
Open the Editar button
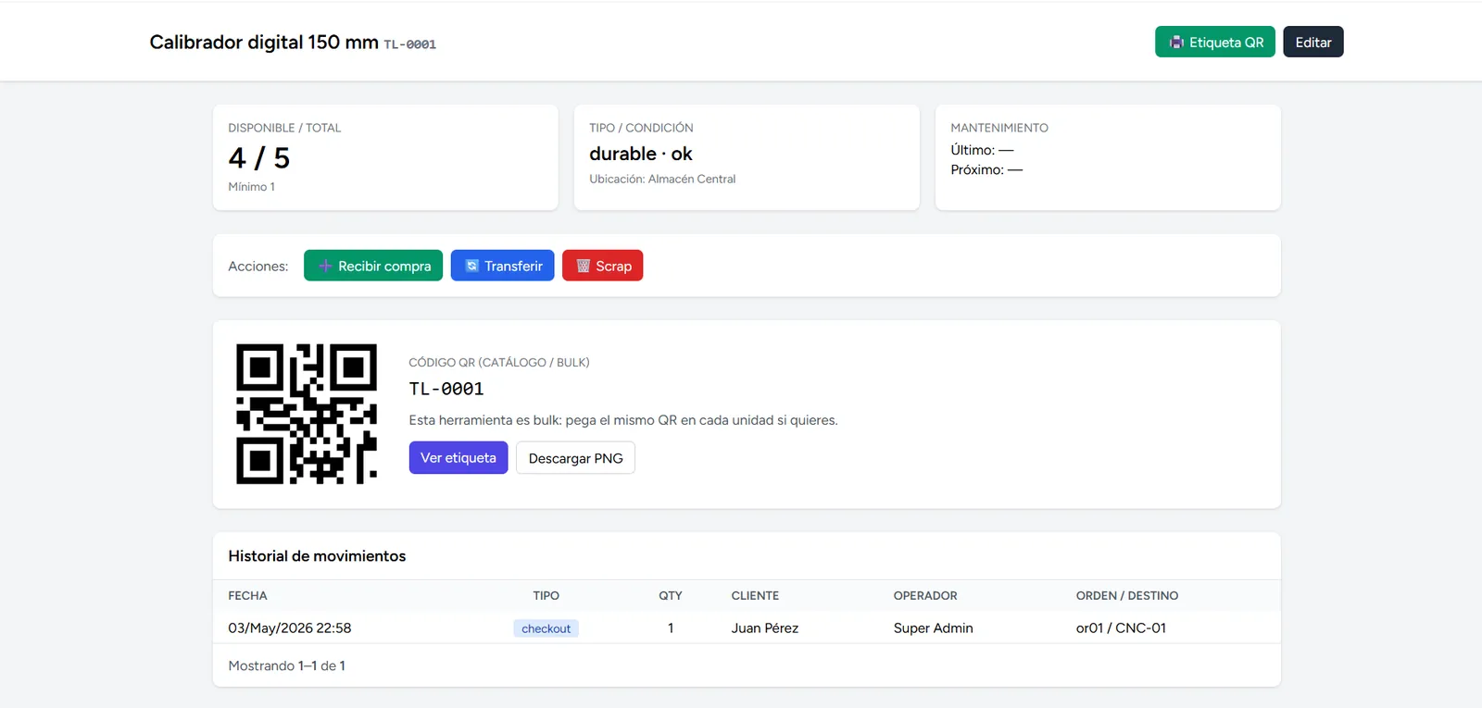(1312, 42)
